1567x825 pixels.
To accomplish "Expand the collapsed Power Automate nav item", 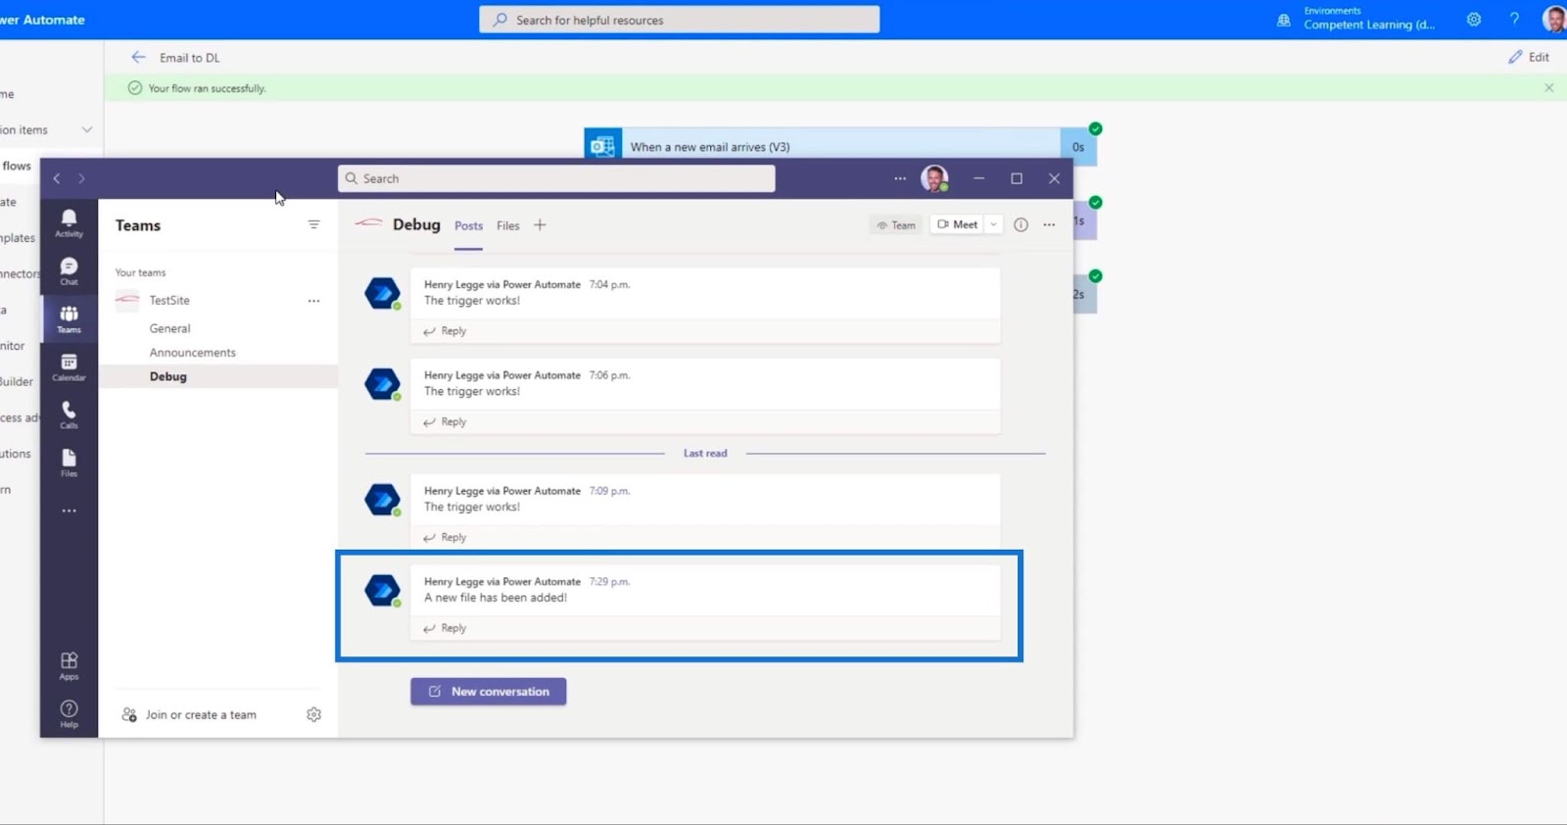I will click(87, 129).
